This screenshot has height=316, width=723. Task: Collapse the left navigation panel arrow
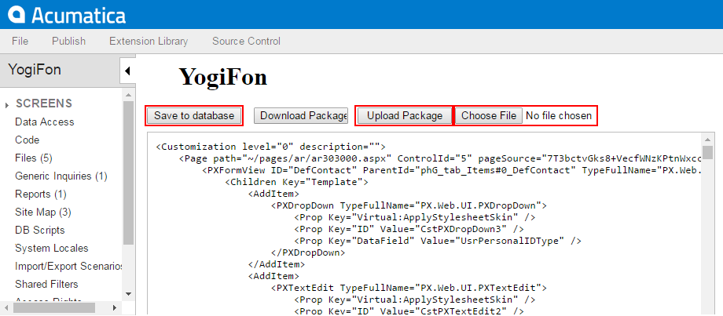[x=127, y=71]
